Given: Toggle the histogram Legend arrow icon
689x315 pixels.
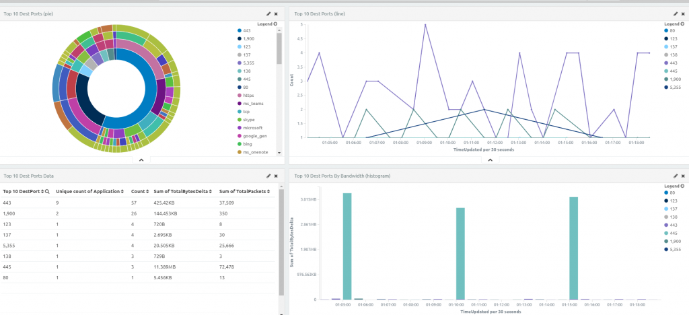Looking at the screenshot, I should [683, 186].
